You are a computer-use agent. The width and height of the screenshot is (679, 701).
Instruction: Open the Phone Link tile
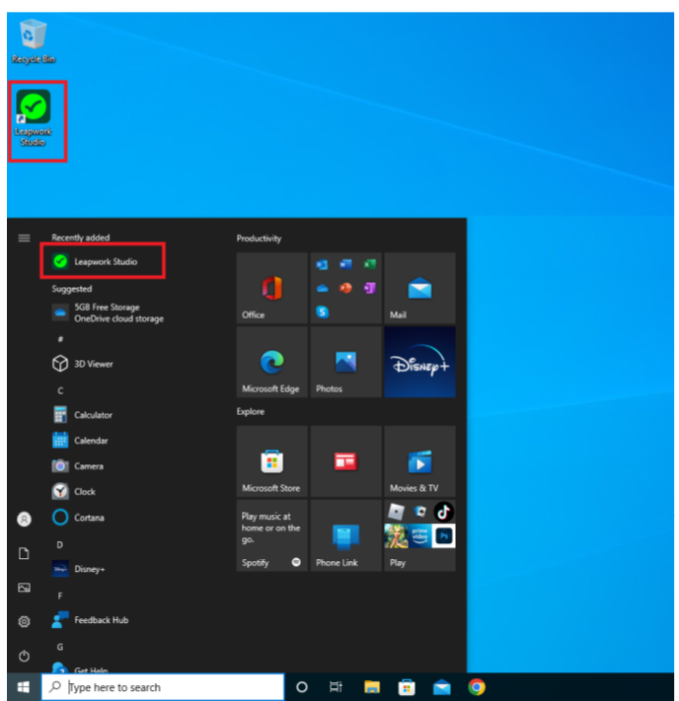pos(345,535)
